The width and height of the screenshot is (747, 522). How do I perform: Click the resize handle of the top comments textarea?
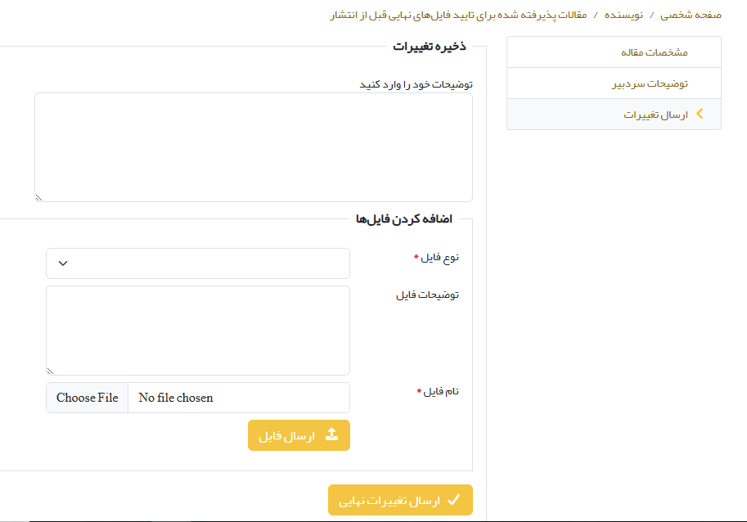pos(38,197)
